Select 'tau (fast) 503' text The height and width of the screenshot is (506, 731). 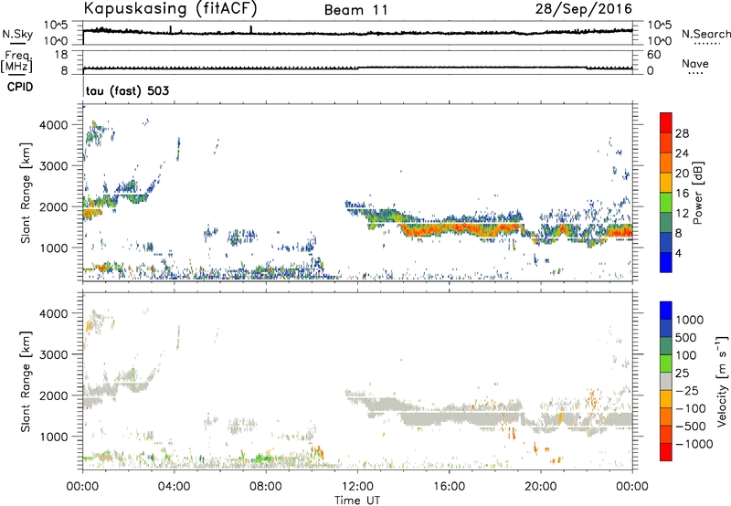(x=127, y=90)
